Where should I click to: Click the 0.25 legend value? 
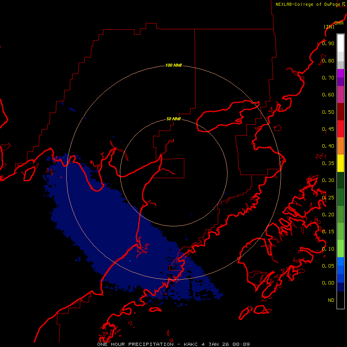tap(328, 198)
